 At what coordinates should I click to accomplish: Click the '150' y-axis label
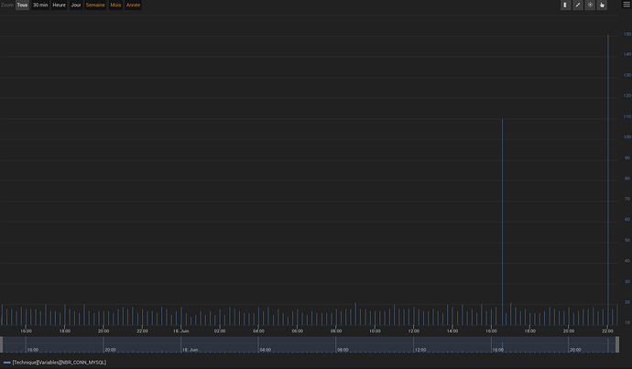pyautogui.click(x=627, y=34)
